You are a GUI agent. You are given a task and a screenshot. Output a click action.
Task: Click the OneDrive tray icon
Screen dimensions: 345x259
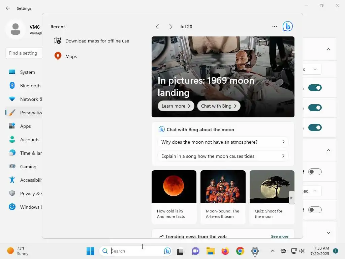click(283, 251)
